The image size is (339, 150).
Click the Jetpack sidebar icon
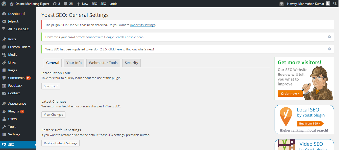[x=4, y=21]
